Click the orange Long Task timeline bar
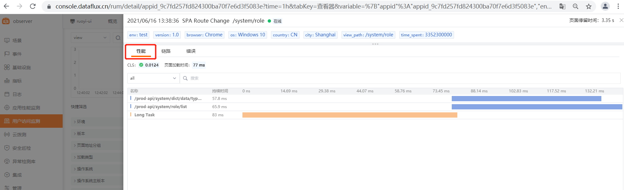624x190 pixels. [349, 115]
